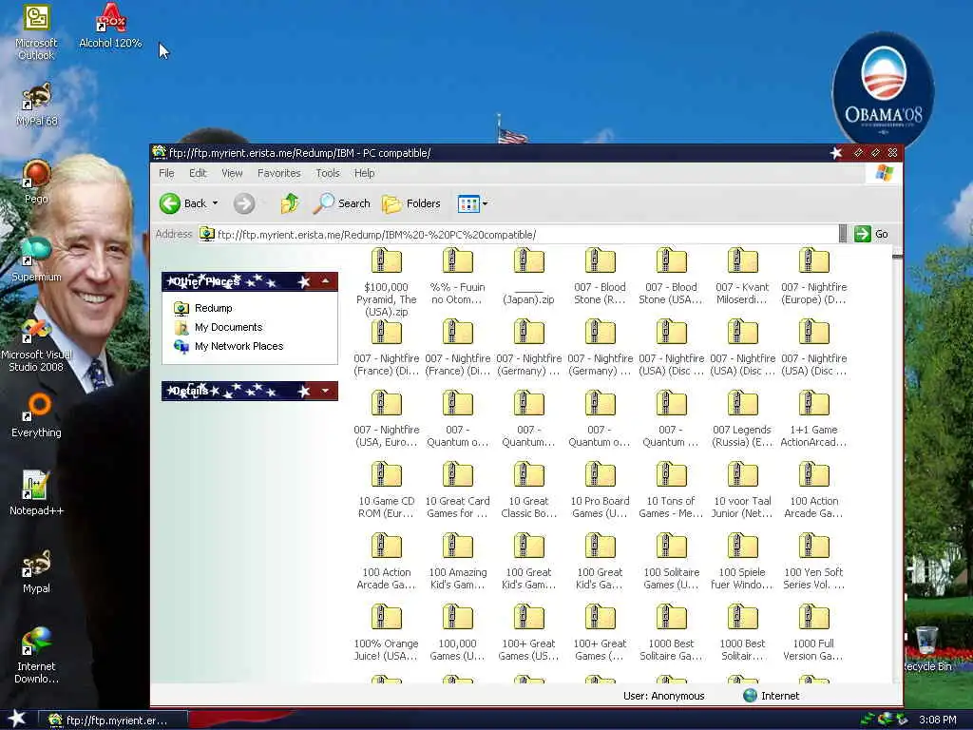The width and height of the screenshot is (973, 730).
Task: Open Microsoft Visual Studio 2008 icon
Action: (x=36, y=344)
